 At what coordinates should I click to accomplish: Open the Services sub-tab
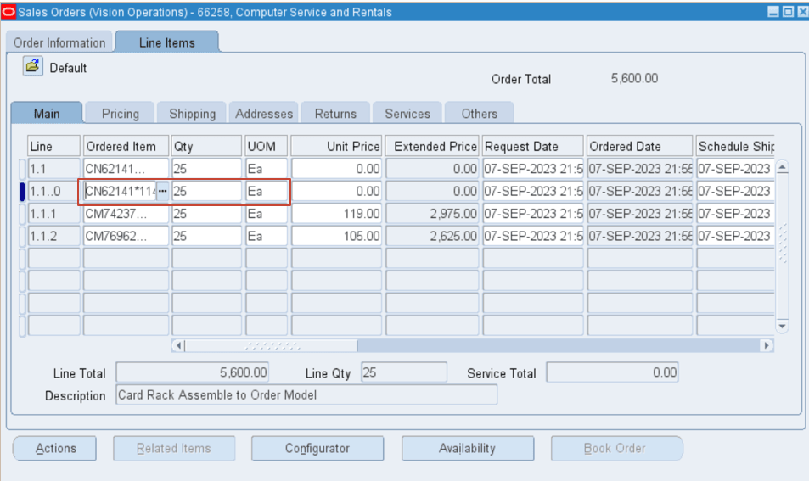(x=407, y=114)
